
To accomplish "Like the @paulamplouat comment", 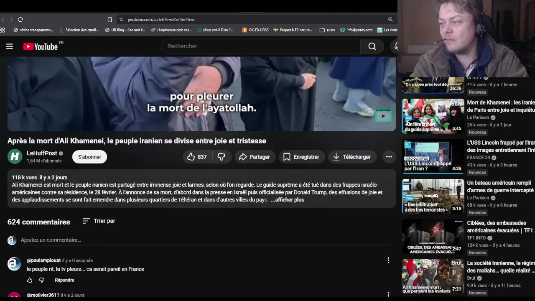I will (30, 280).
